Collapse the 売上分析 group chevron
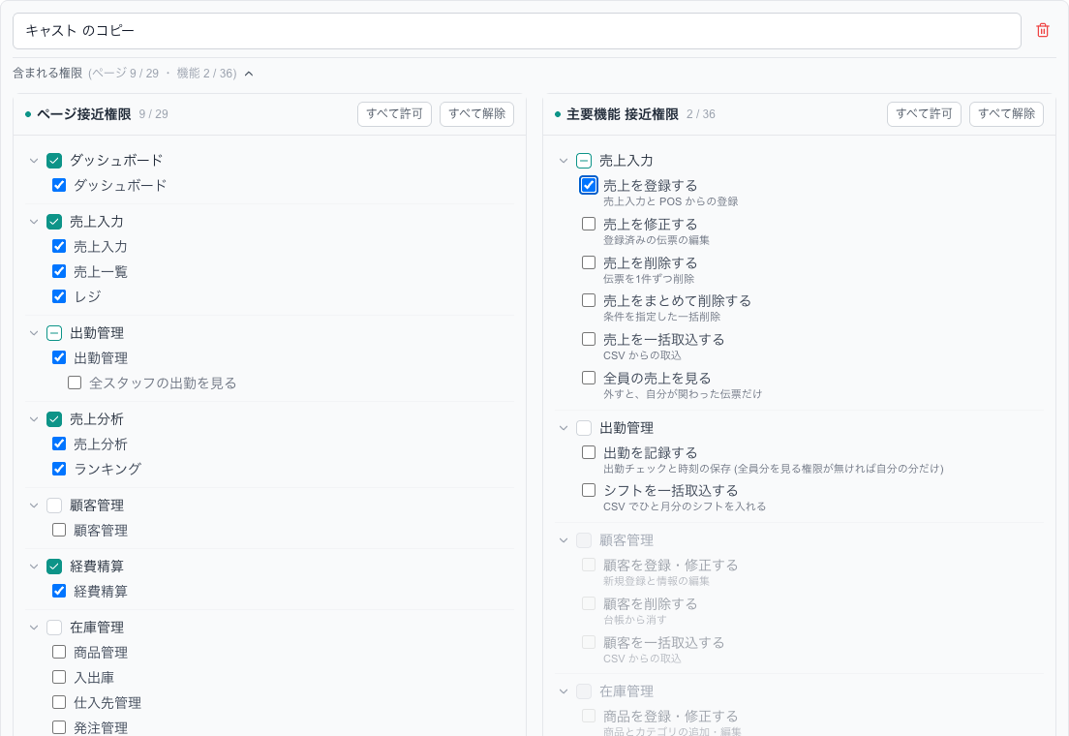Image resolution: width=1069 pixels, height=736 pixels. point(33,419)
